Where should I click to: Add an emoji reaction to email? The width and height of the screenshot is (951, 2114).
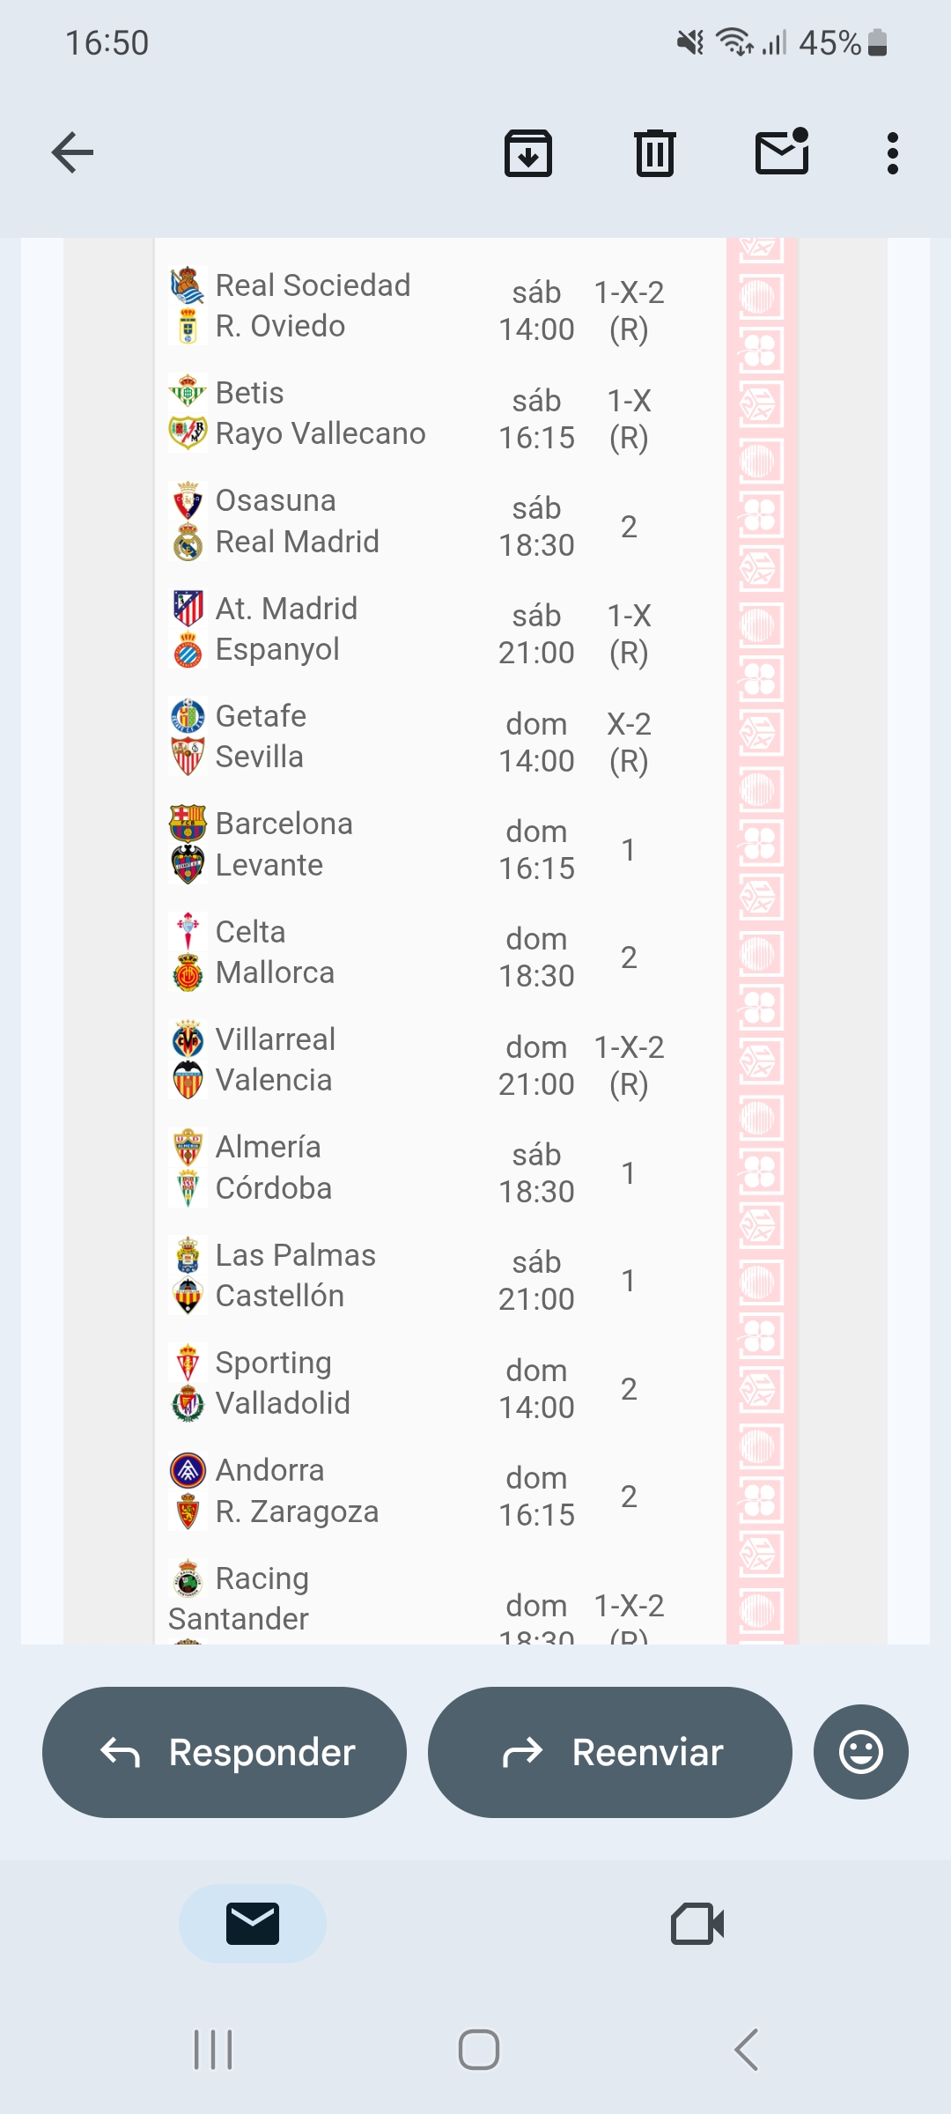pos(860,1752)
